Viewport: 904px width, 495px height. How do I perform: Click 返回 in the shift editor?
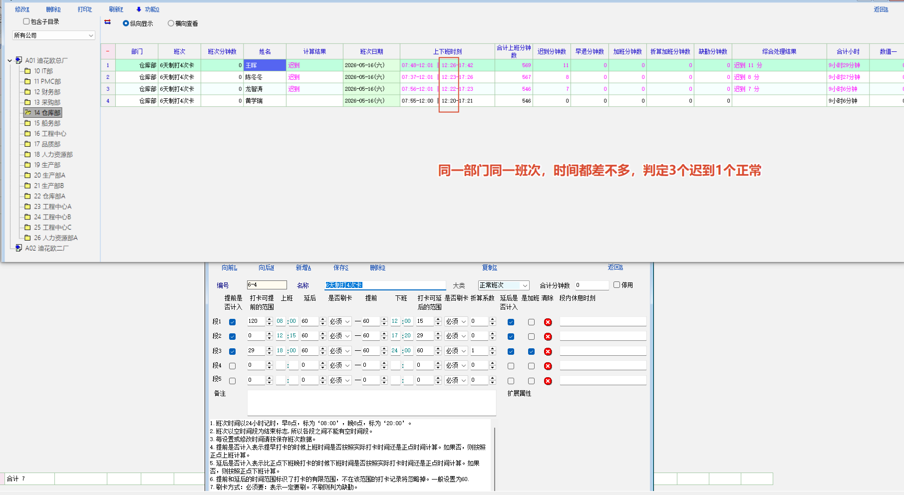615,268
